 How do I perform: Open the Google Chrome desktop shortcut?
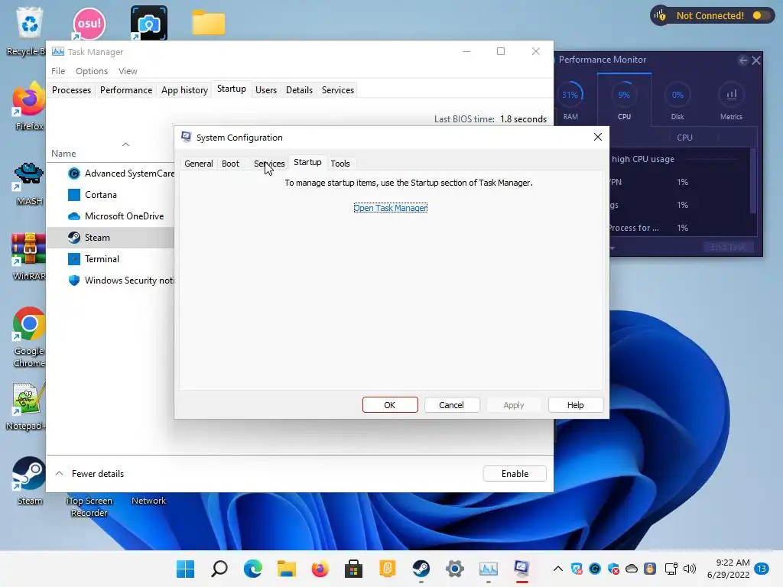pyautogui.click(x=29, y=337)
